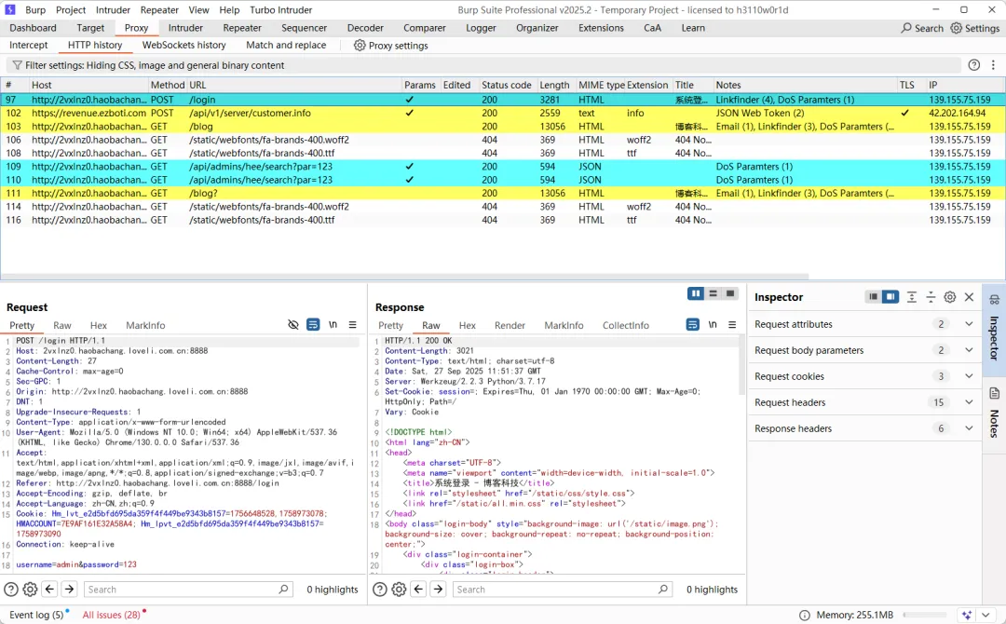Switch Request view to Hex
The image size is (1006, 624).
[x=98, y=325]
